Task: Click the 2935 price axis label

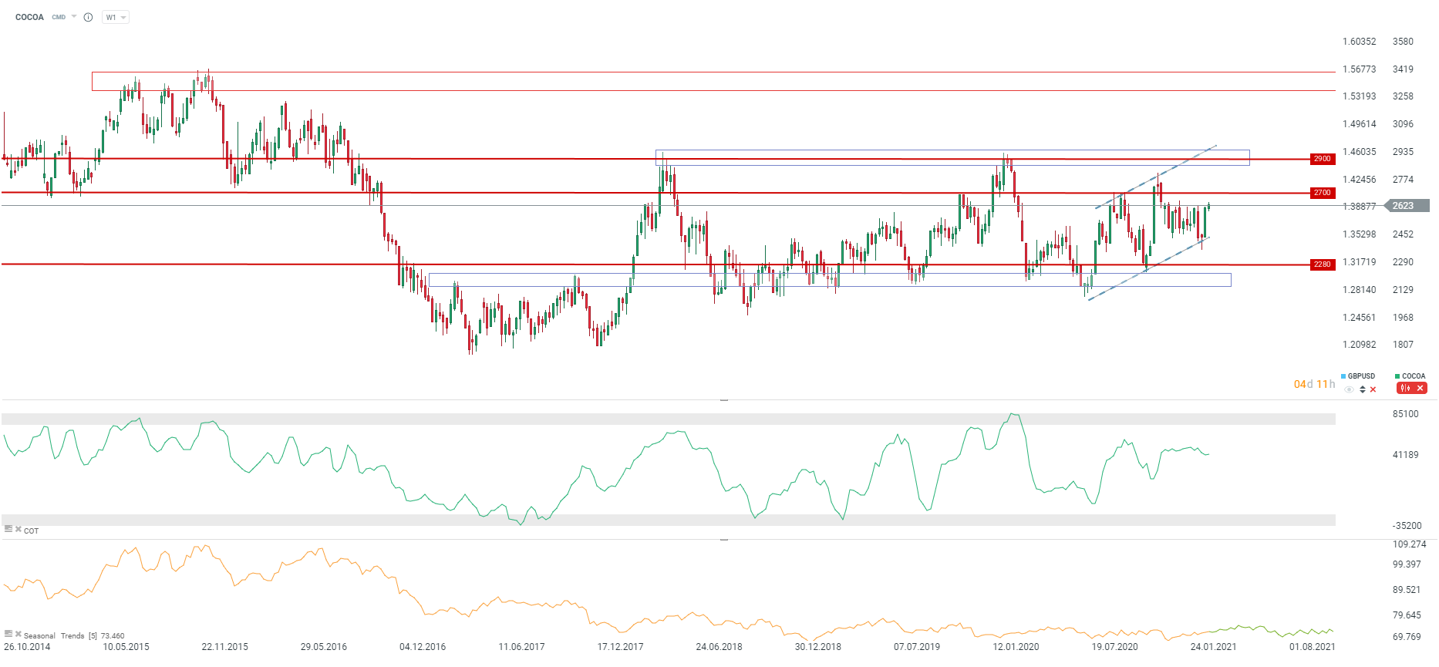Action: [x=1403, y=152]
